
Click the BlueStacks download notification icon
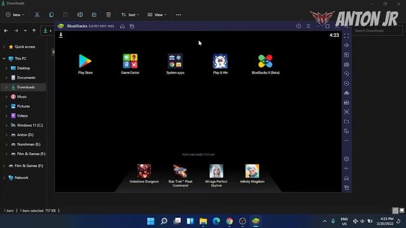click(61, 35)
